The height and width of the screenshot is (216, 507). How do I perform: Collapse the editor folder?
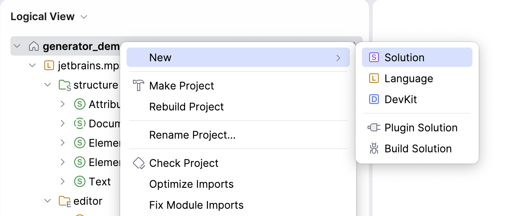pyautogui.click(x=48, y=201)
